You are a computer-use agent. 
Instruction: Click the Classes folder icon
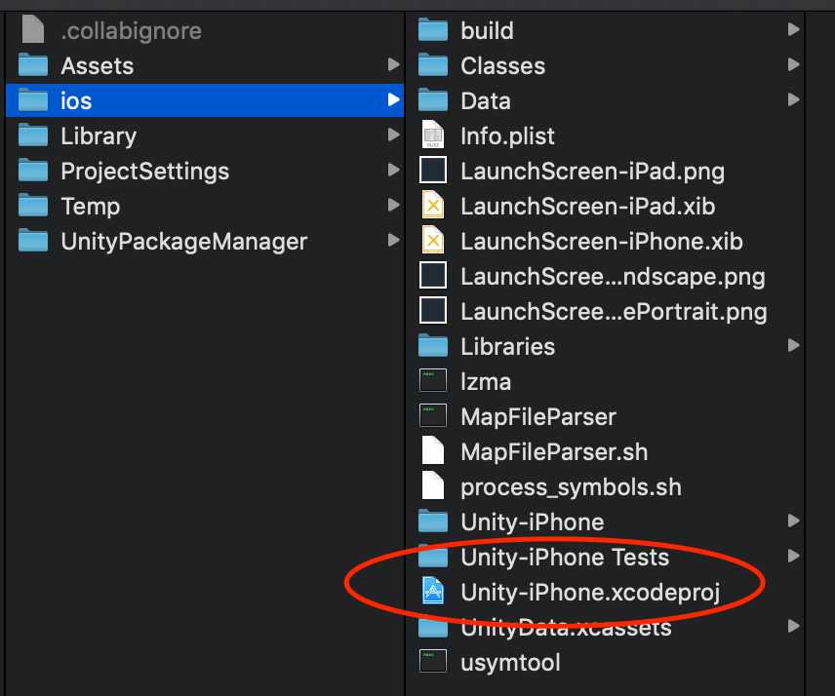pyautogui.click(x=433, y=65)
